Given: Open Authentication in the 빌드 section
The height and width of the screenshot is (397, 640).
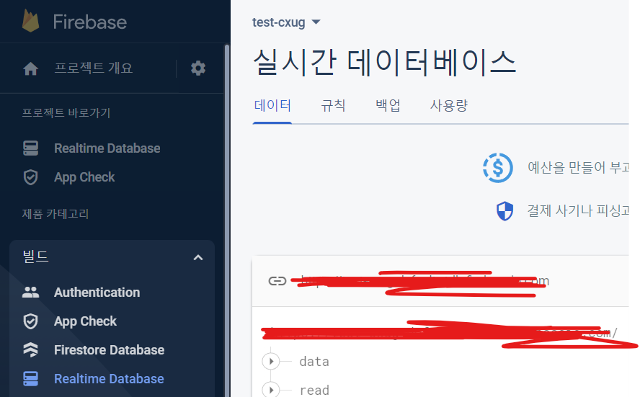Looking at the screenshot, I should [97, 293].
